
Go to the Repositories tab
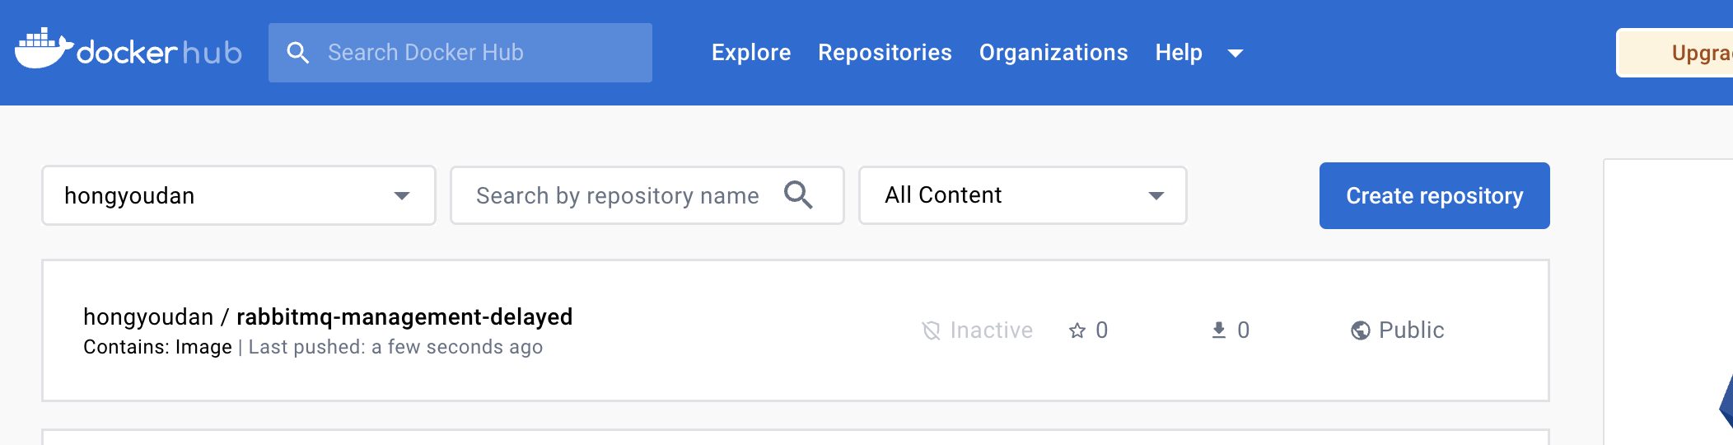[885, 53]
